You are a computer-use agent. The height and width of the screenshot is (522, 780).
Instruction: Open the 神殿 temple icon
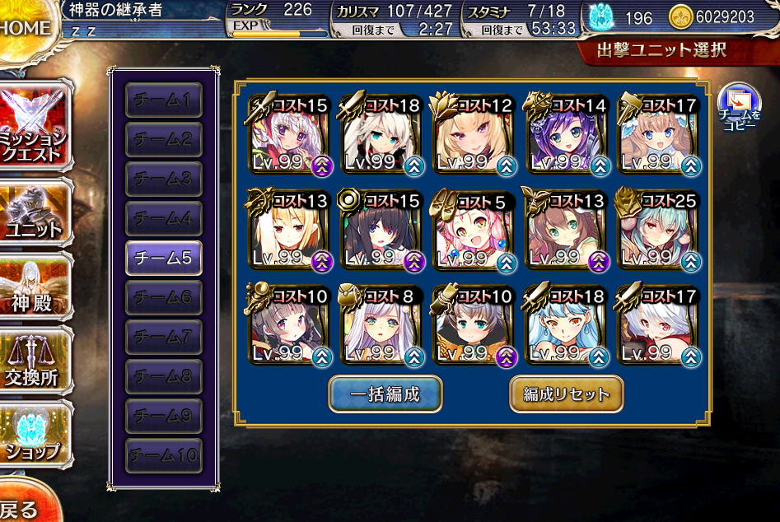pyautogui.click(x=35, y=287)
